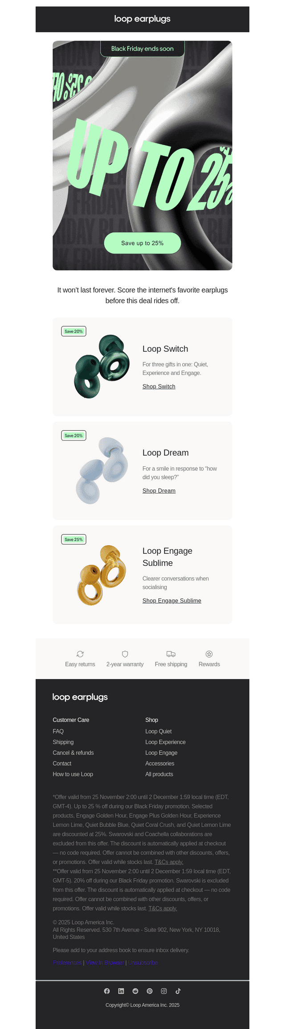Viewport: 285px width, 1029px height.
Task: Click the Easy returns arrows icon
Action: click(80, 654)
